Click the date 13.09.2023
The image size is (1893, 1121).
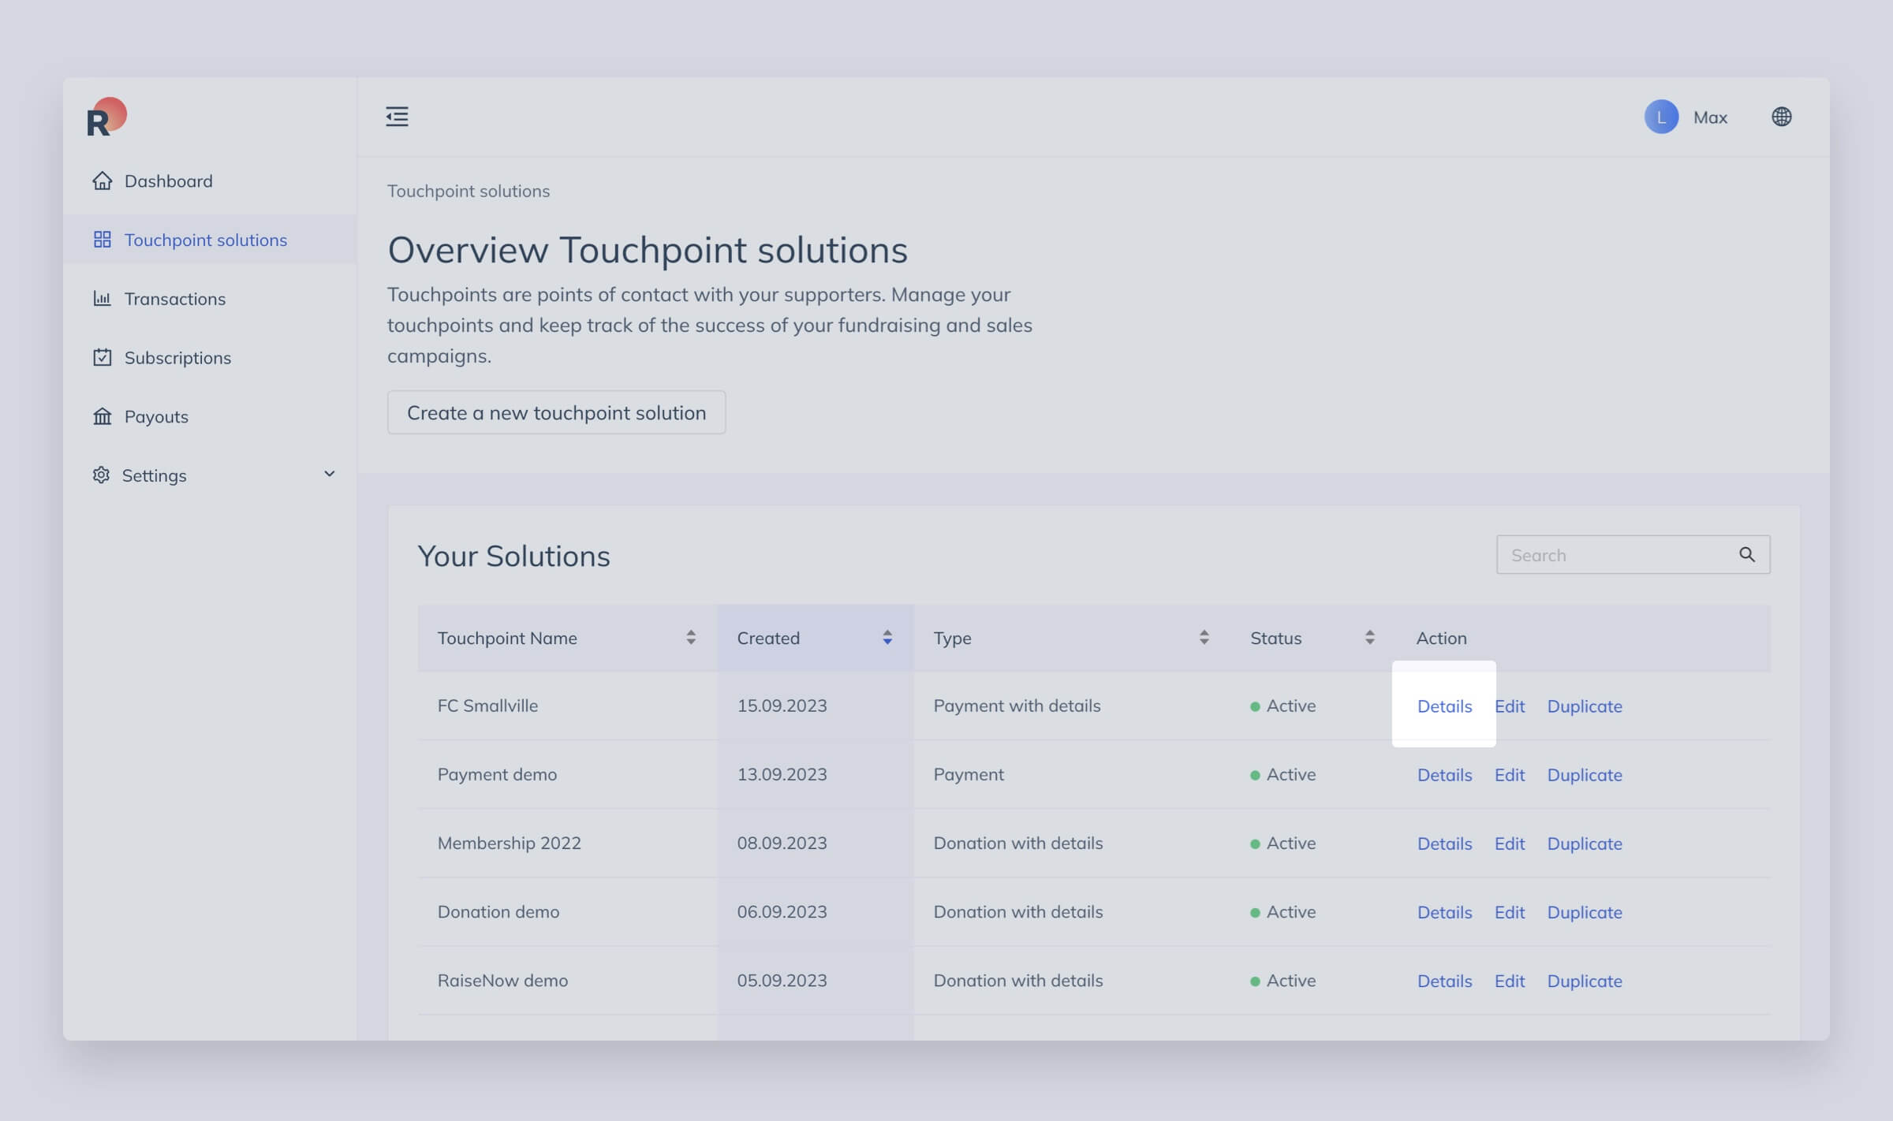pos(782,774)
